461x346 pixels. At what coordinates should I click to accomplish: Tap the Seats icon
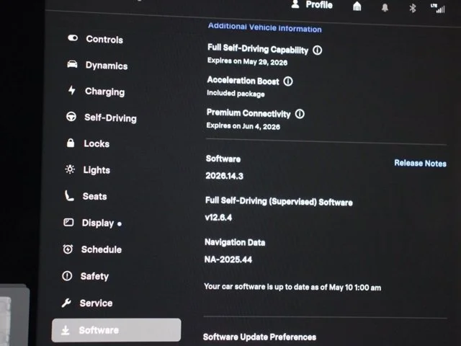[x=69, y=195]
